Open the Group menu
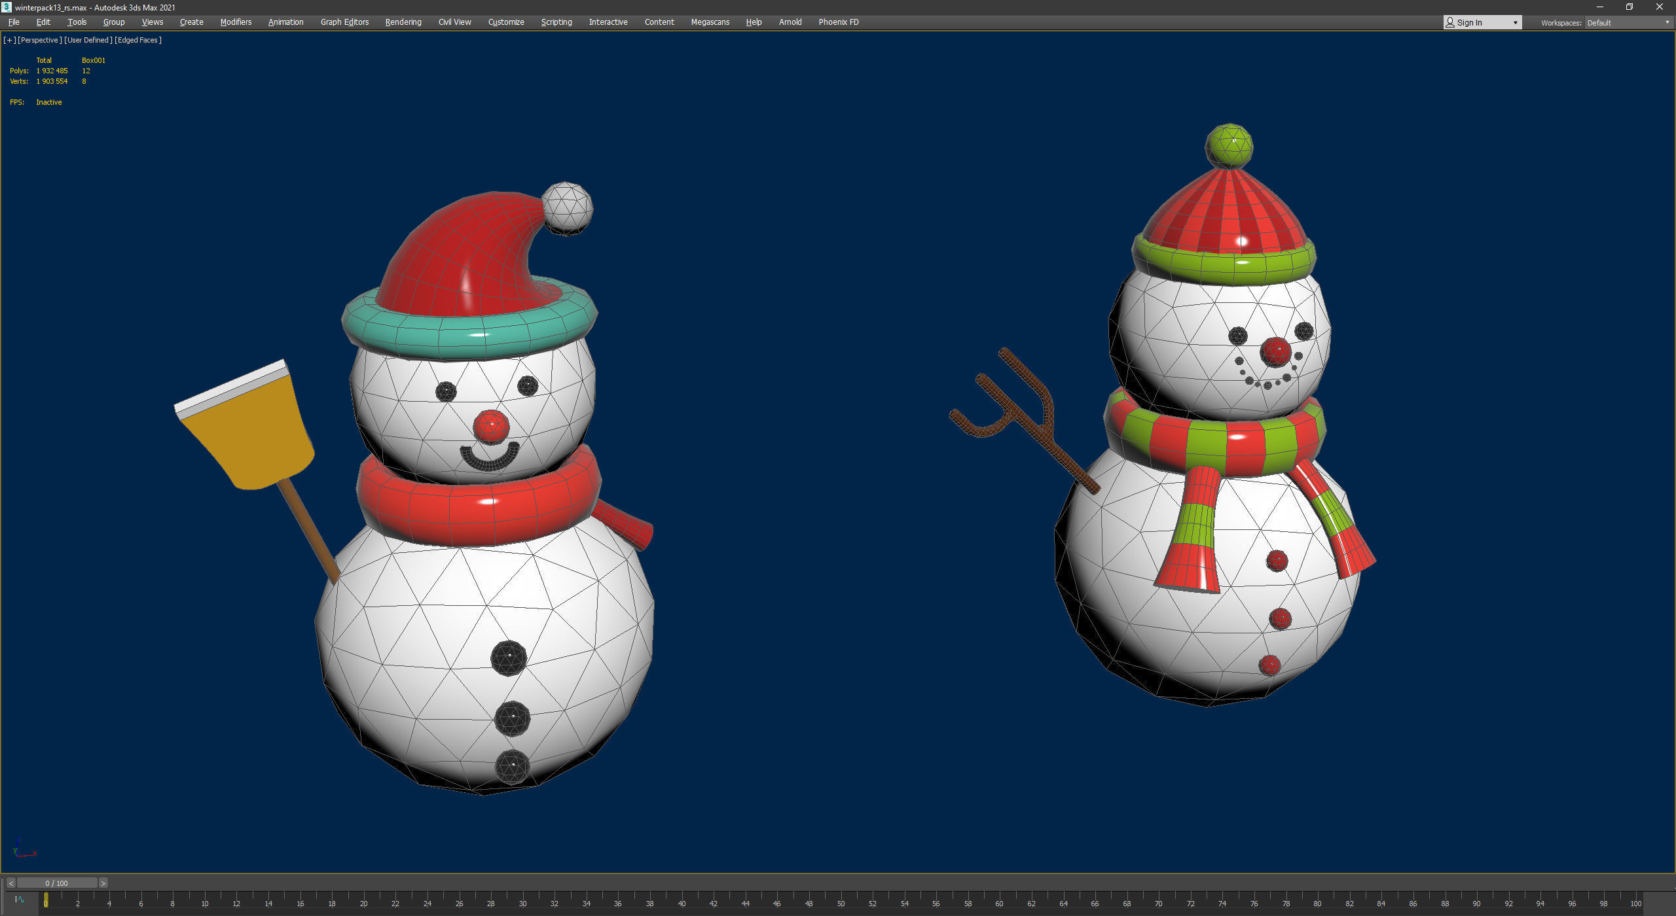This screenshot has height=916, width=1676. tap(114, 22)
